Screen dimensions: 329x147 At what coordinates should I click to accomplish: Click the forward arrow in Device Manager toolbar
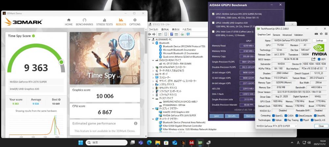154,34
